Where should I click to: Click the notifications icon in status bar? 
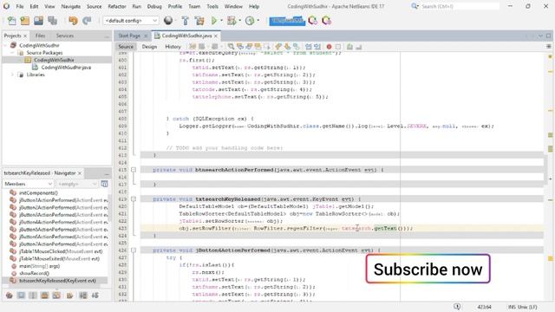click(x=457, y=307)
